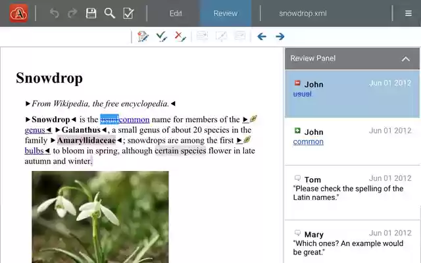This screenshot has width=421, height=263.
Task: Redo the last undone change
Action: [x=72, y=13]
